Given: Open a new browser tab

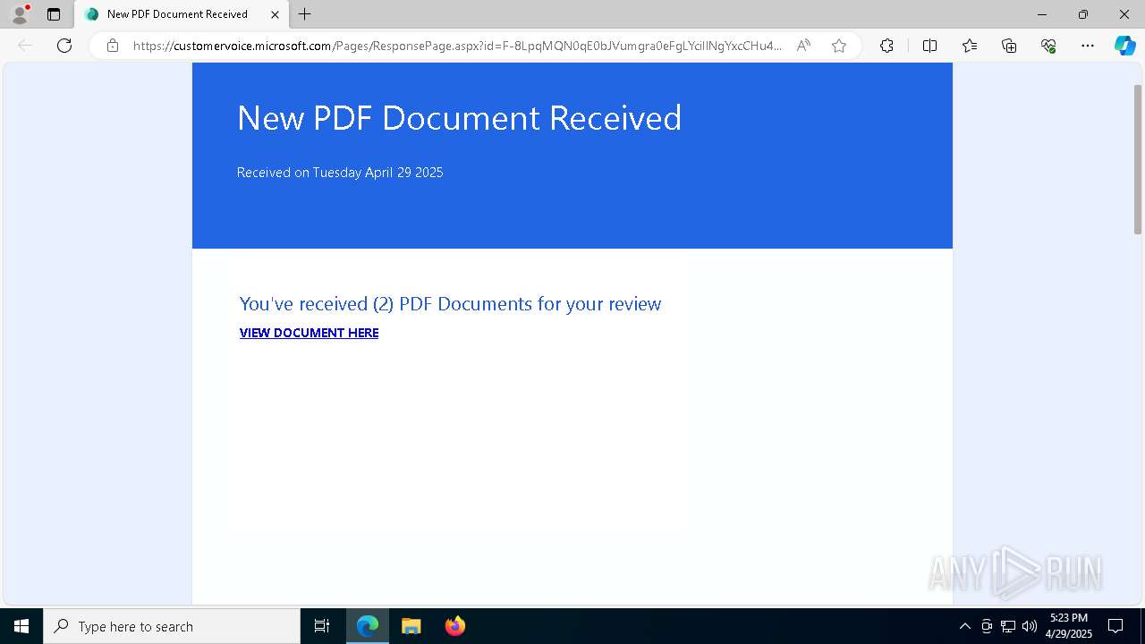Looking at the screenshot, I should coord(305,14).
